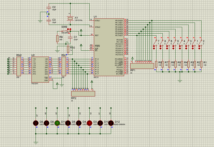Toggle the switch labeled 7
The width and height of the screenshot is (214, 147).
(x=155, y=43)
